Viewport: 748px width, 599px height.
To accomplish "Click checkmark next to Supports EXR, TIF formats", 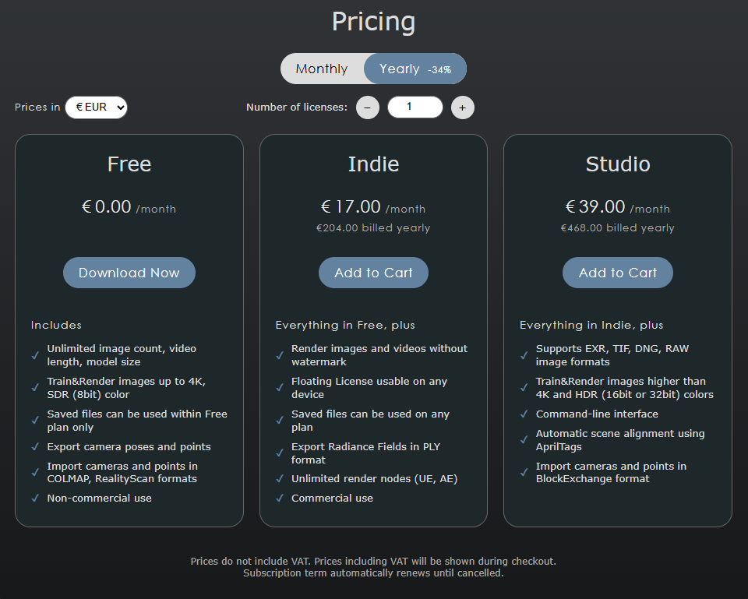I will pyautogui.click(x=524, y=355).
